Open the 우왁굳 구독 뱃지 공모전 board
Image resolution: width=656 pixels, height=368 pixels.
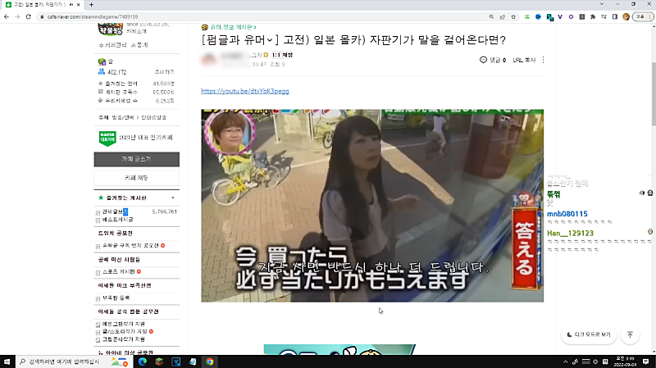tap(130, 246)
